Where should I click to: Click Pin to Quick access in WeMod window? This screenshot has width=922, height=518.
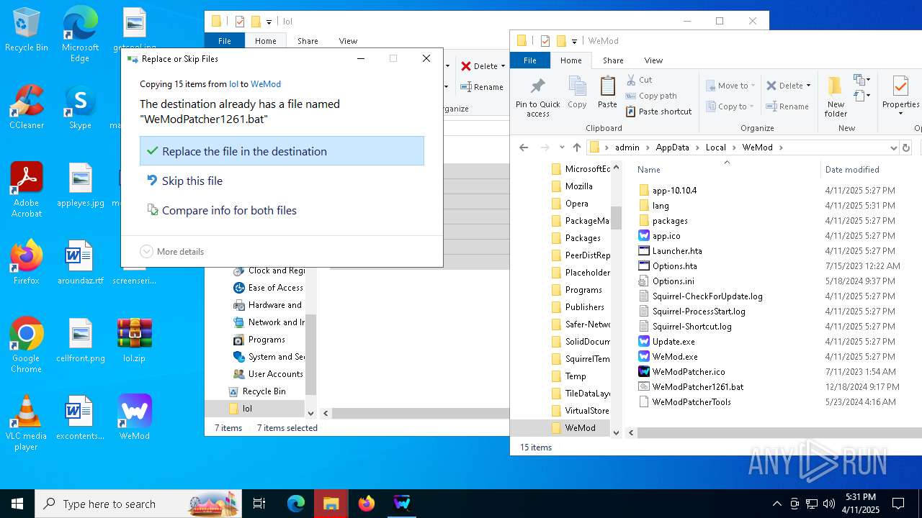click(537, 96)
